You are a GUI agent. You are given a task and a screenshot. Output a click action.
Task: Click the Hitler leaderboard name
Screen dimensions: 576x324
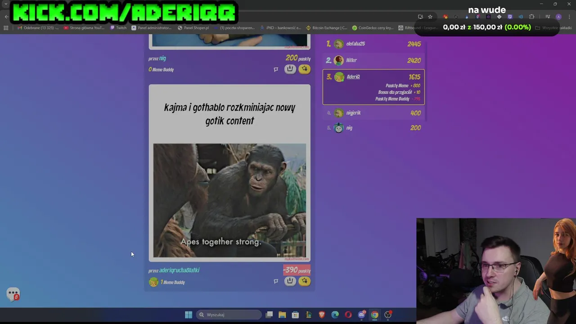coord(351,60)
